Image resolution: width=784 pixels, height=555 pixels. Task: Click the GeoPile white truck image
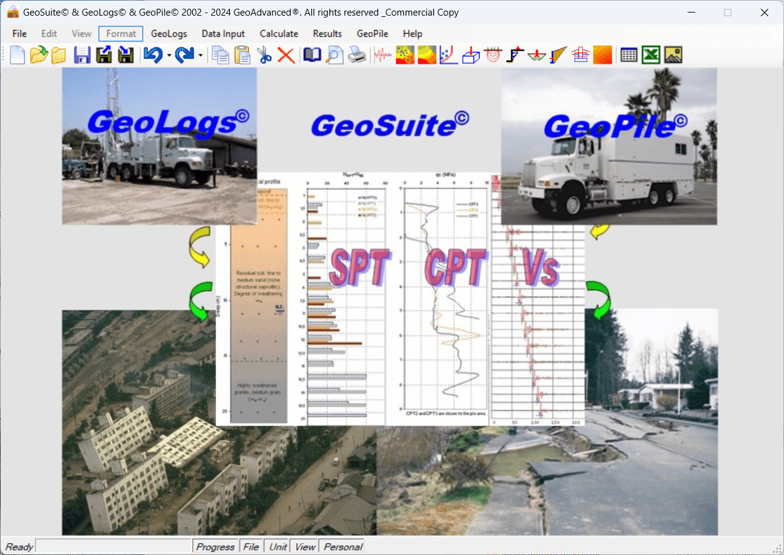click(609, 146)
